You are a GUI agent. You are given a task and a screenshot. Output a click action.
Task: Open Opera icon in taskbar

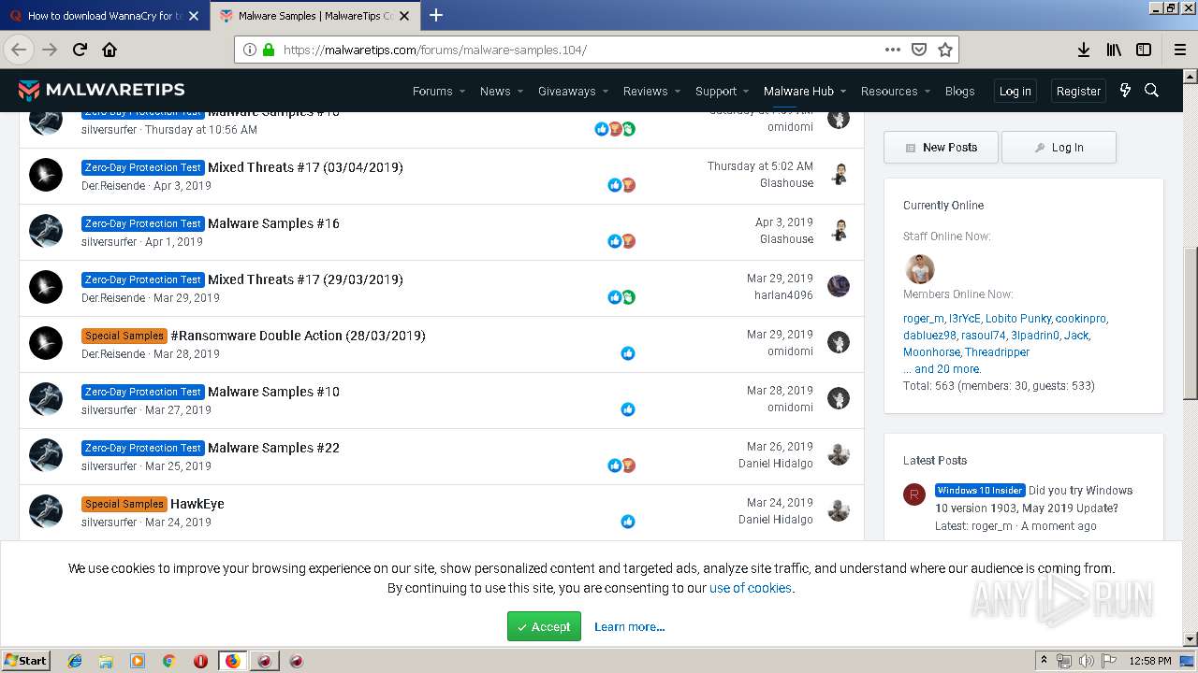(x=200, y=661)
